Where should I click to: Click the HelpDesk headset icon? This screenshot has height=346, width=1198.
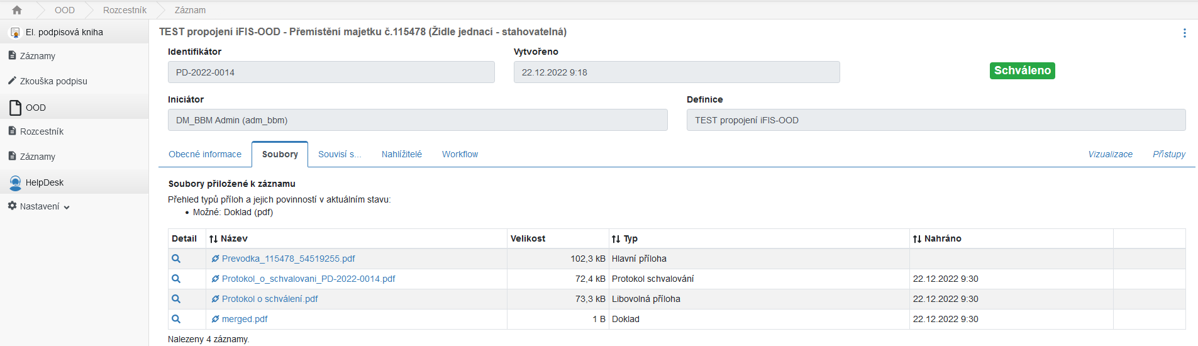point(15,182)
